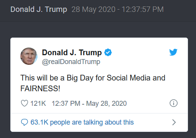
Task: Click the 'May 28, 2020' date in the tweet footer
Action: 106,103
